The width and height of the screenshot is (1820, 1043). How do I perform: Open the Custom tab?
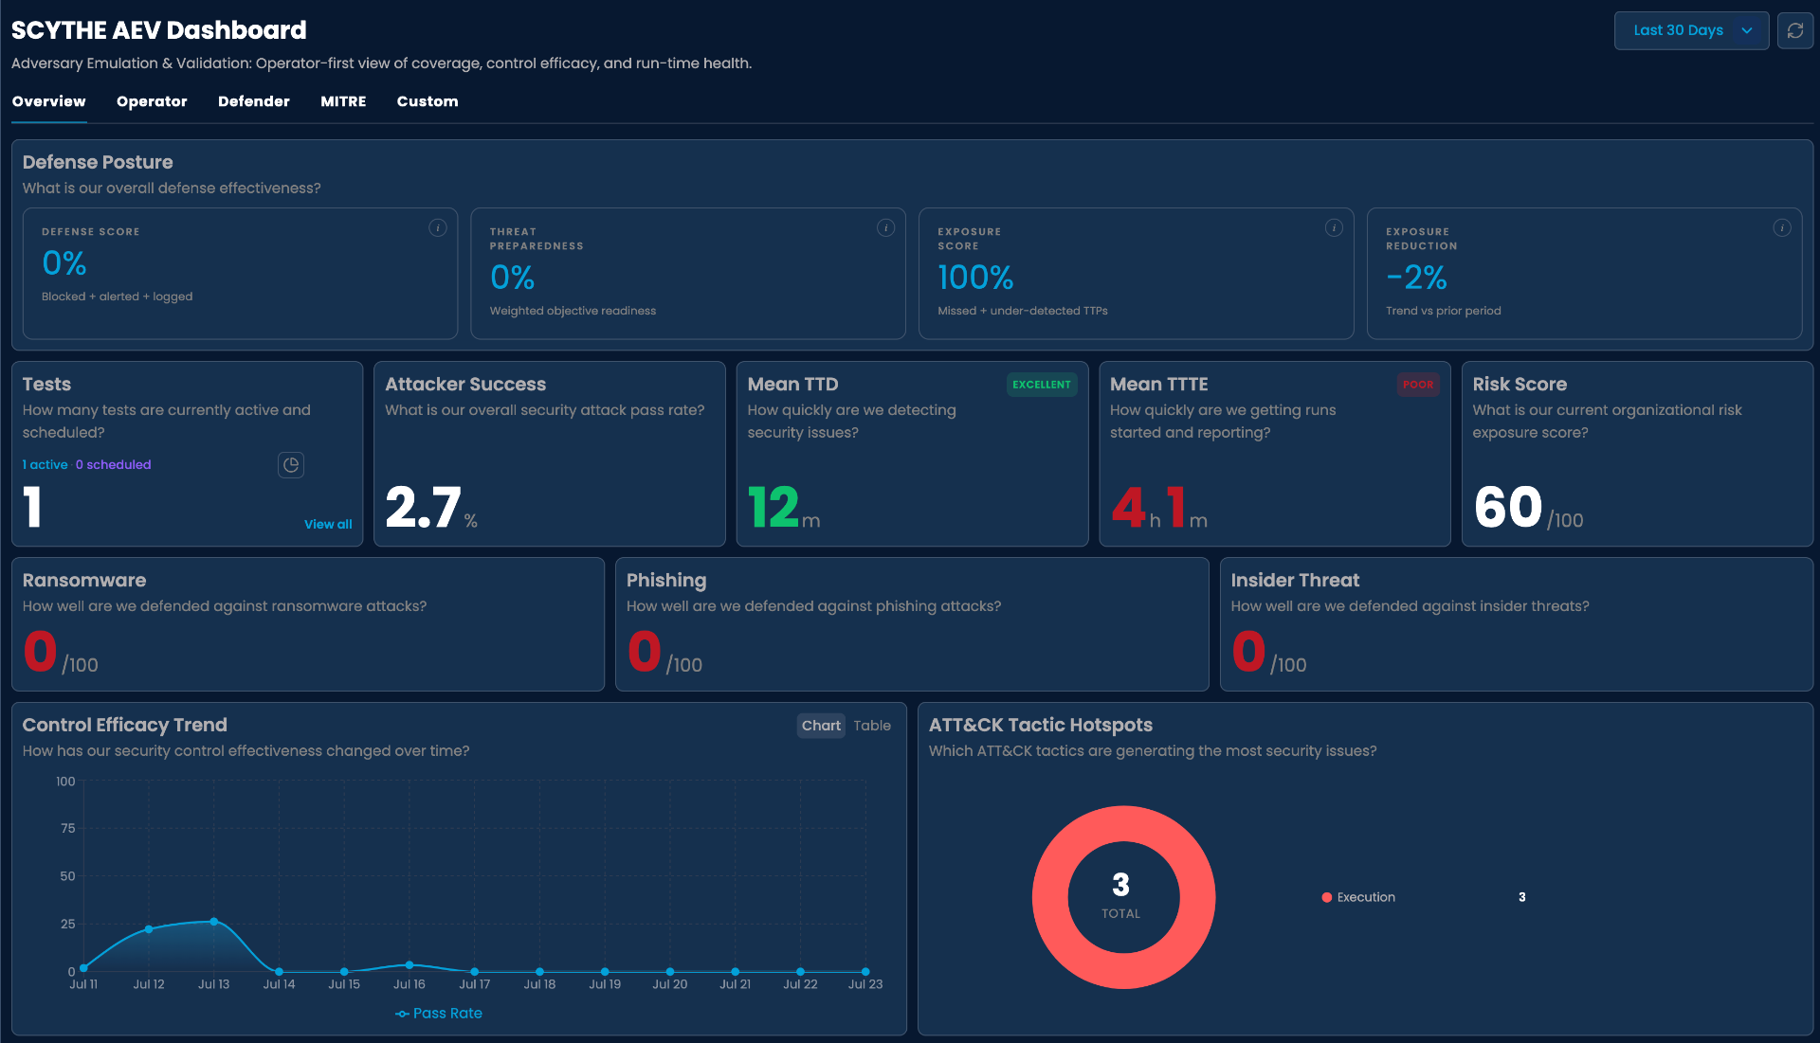click(x=428, y=101)
